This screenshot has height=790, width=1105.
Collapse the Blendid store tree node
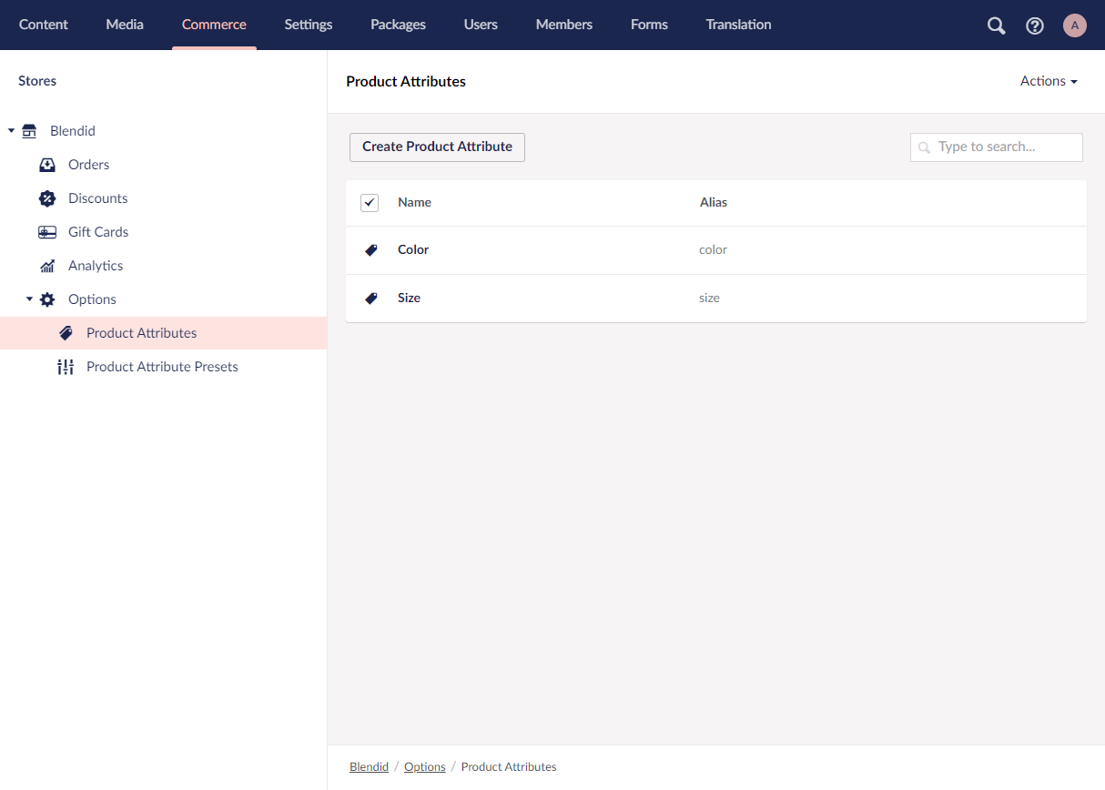pyautogui.click(x=12, y=131)
